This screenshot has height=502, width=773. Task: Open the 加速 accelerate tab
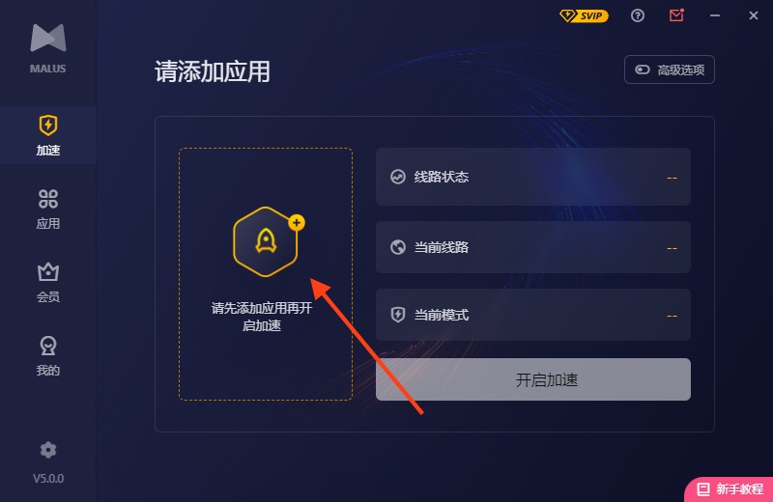47,135
